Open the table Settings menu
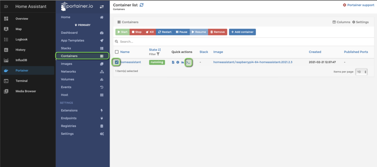The image size is (377, 167). (360, 22)
